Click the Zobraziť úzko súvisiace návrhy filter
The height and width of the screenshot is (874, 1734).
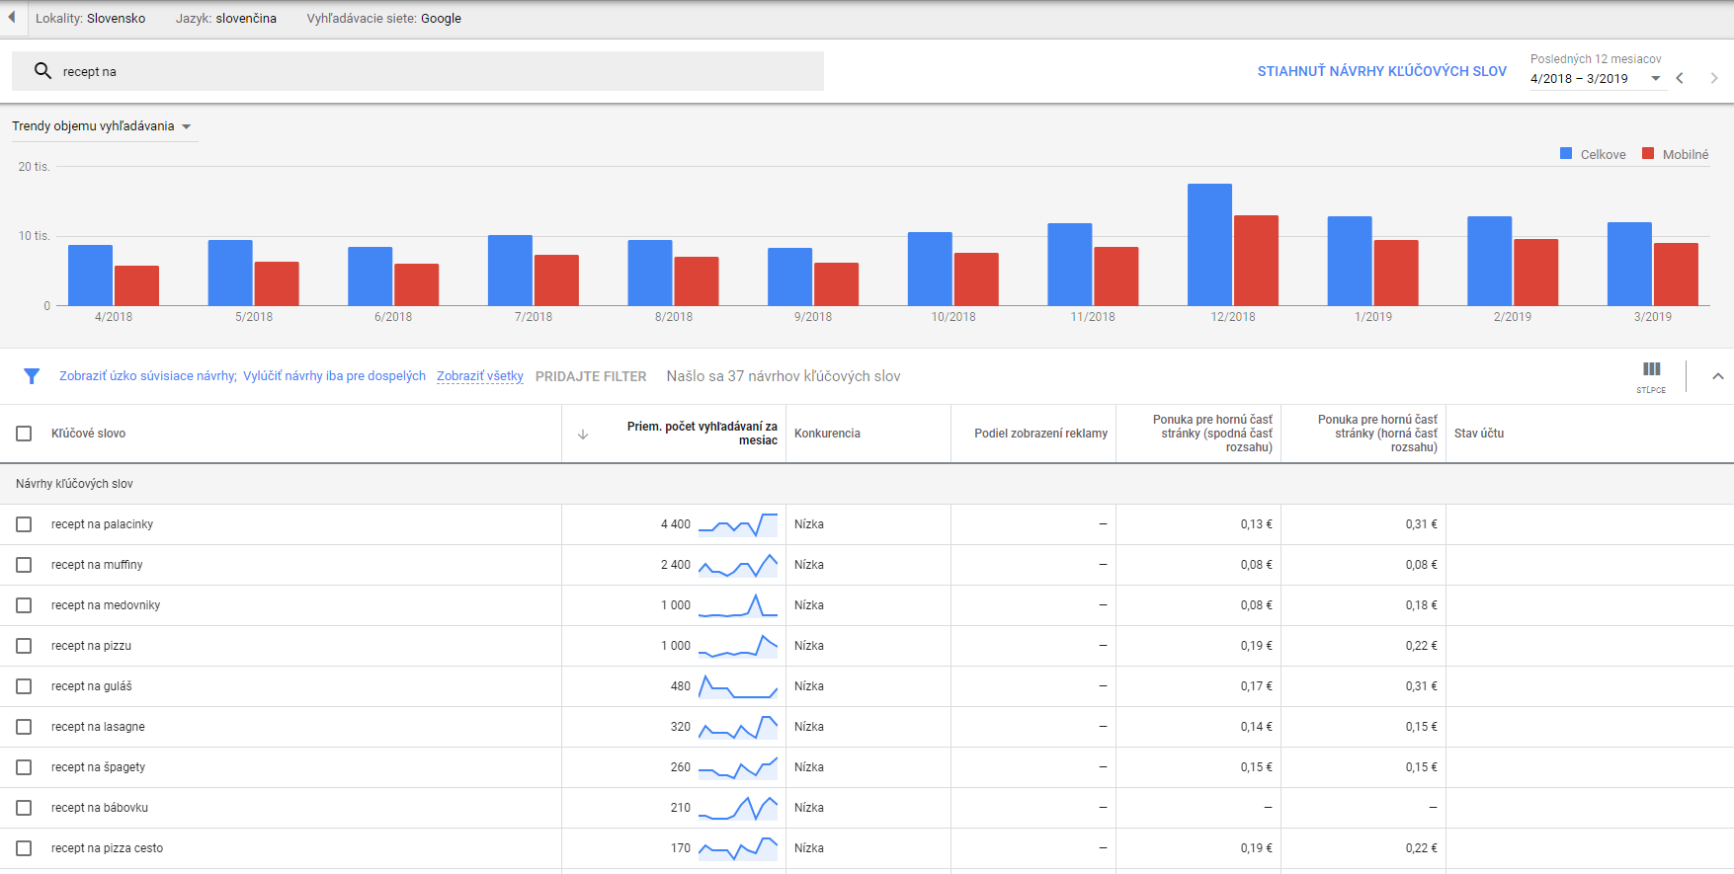click(148, 376)
